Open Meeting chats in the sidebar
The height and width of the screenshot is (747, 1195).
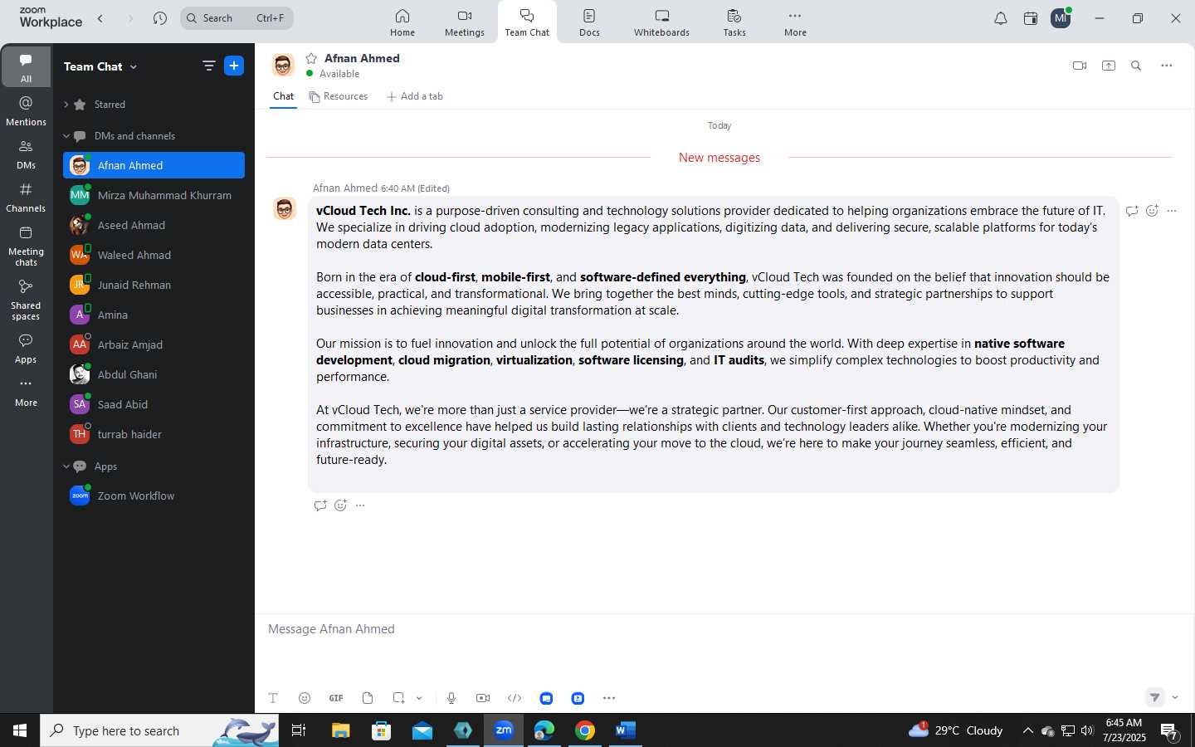pos(26,246)
